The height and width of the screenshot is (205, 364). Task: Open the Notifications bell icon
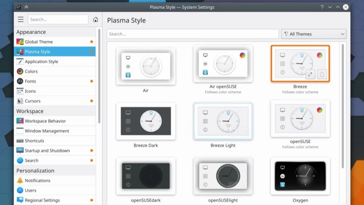20,180
